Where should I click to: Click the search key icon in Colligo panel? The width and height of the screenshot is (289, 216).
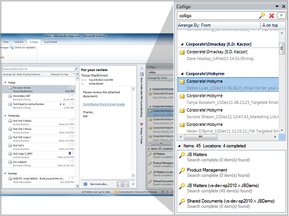(x=262, y=16)
